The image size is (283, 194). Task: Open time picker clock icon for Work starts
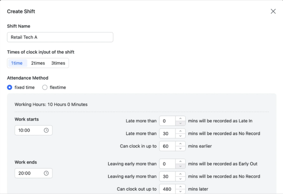tap(46, 130)
